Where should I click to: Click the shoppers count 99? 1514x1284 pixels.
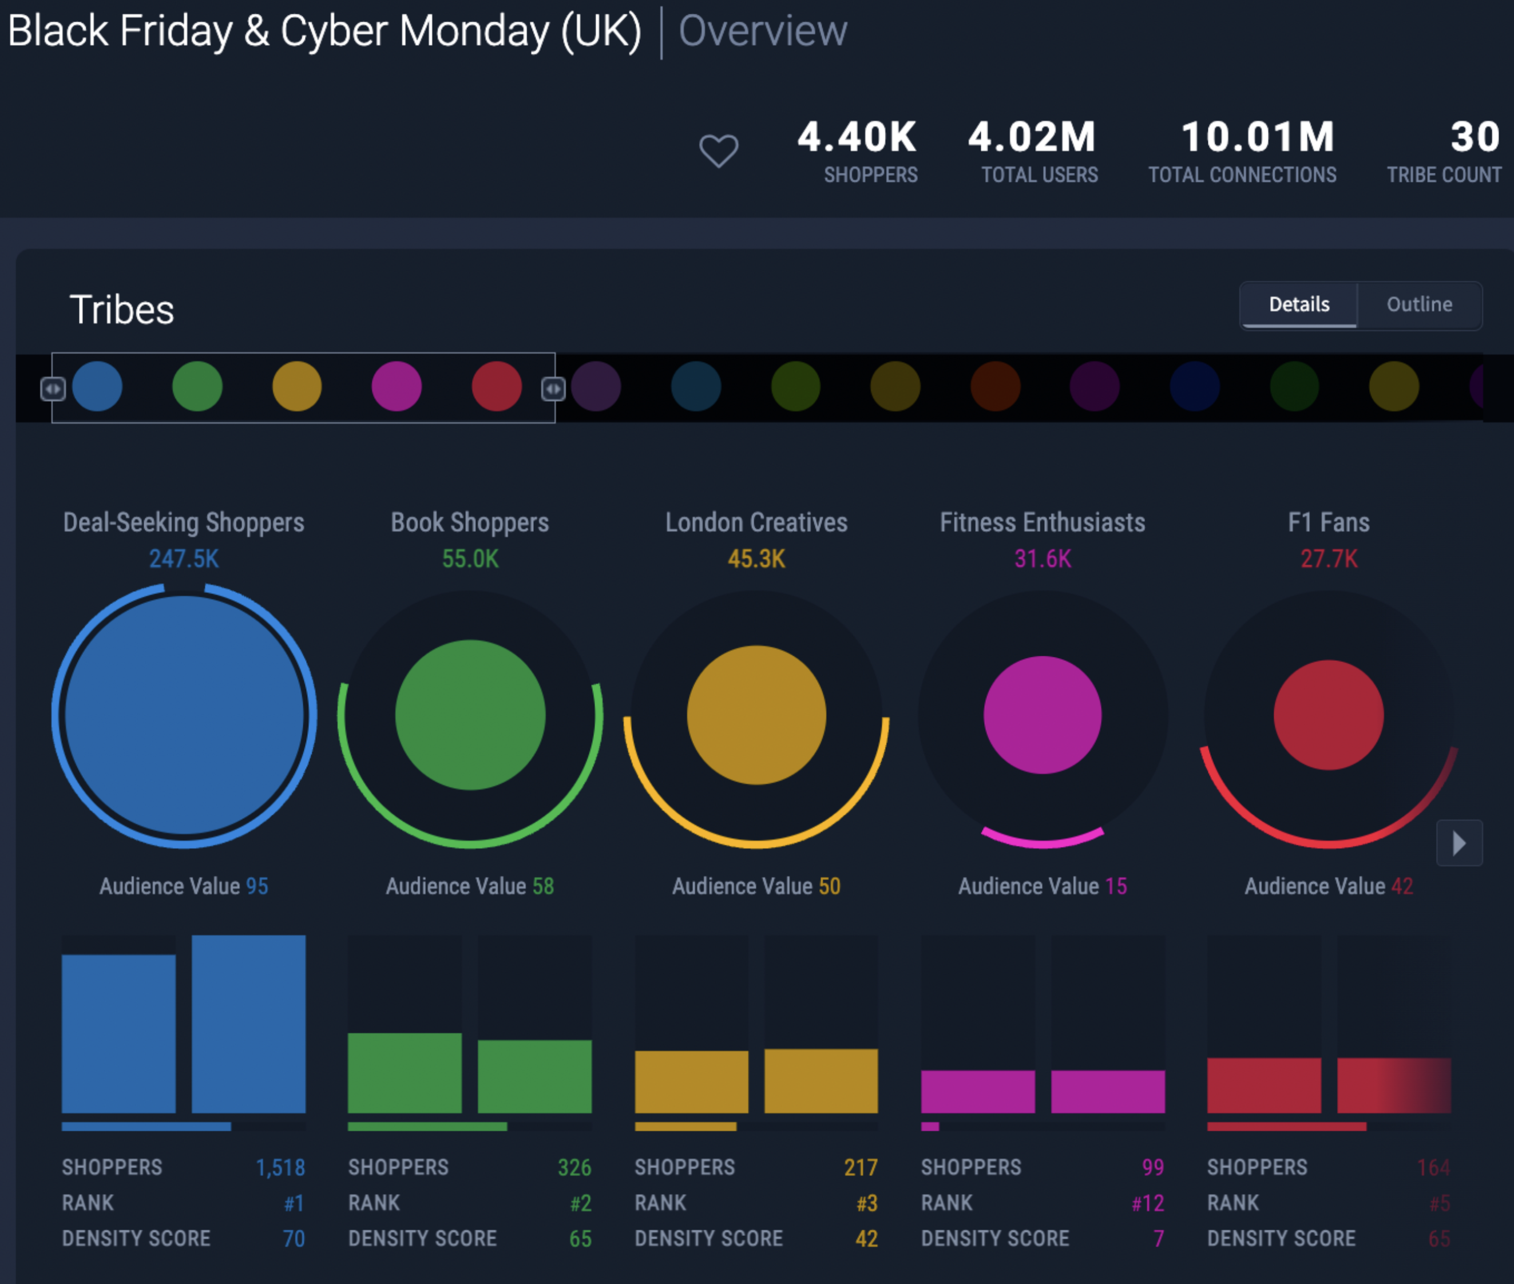point(1153,1167)
